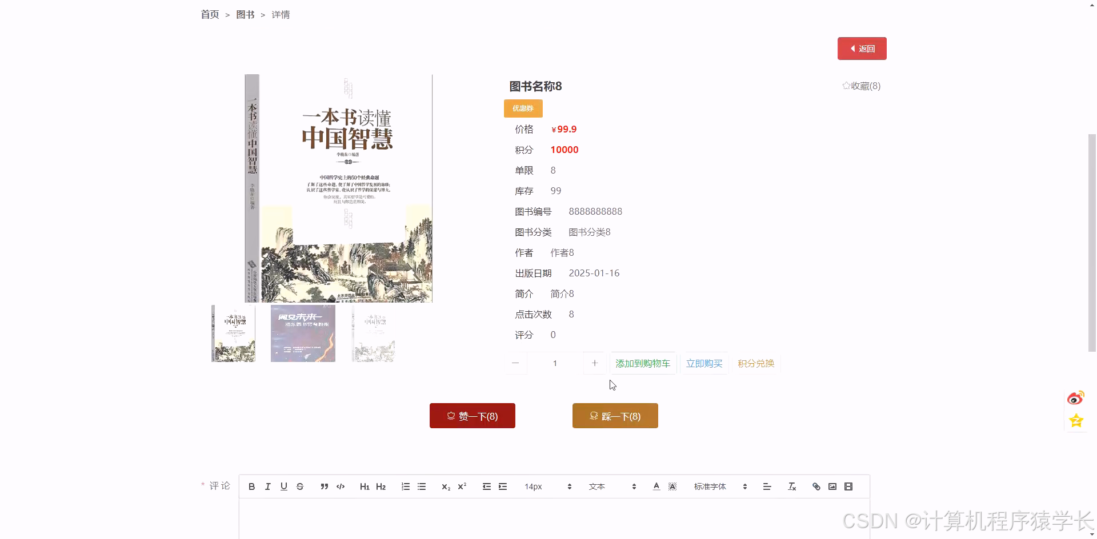Open the text alignment option
Screen dimensions: 1097x539
(767, 486)
